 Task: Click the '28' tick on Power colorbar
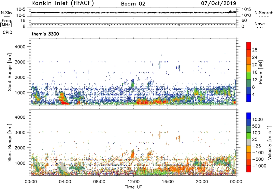click(x=255, y=50)
